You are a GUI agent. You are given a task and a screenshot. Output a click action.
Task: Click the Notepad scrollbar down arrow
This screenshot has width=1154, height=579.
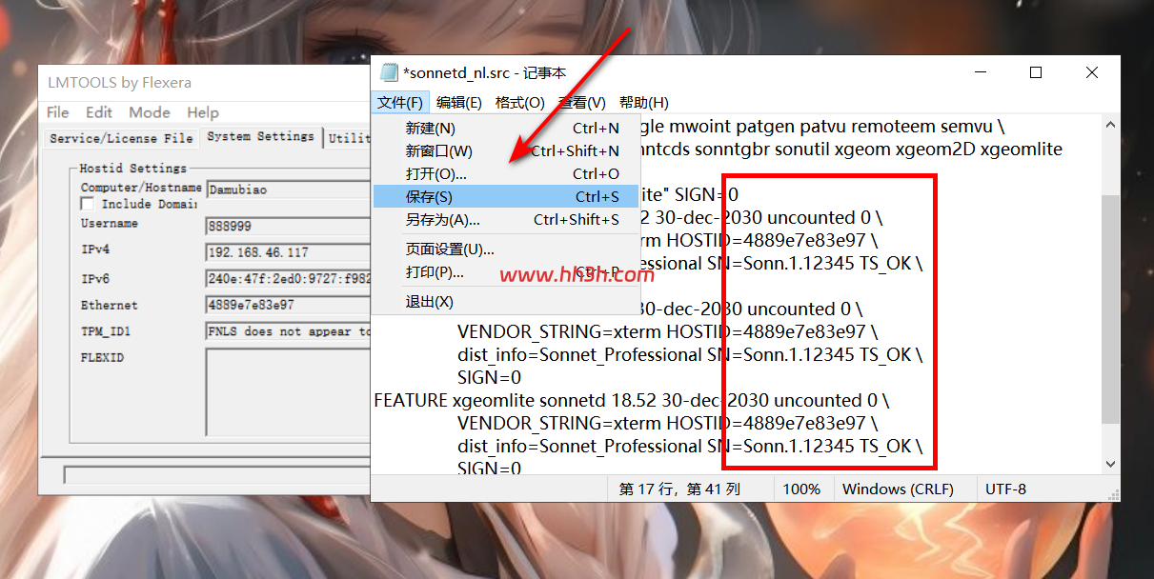[x=1110, y=464]
